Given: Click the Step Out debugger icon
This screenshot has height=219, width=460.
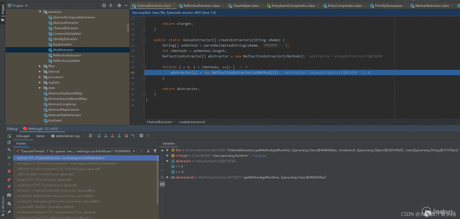Looking at the screenshot, I should [119, 136].
